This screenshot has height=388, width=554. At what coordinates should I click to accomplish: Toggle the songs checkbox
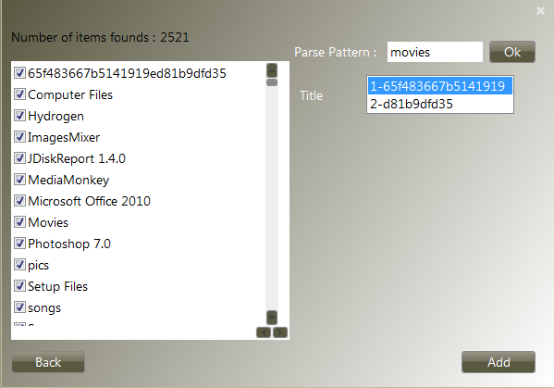[x=19, y=307]
